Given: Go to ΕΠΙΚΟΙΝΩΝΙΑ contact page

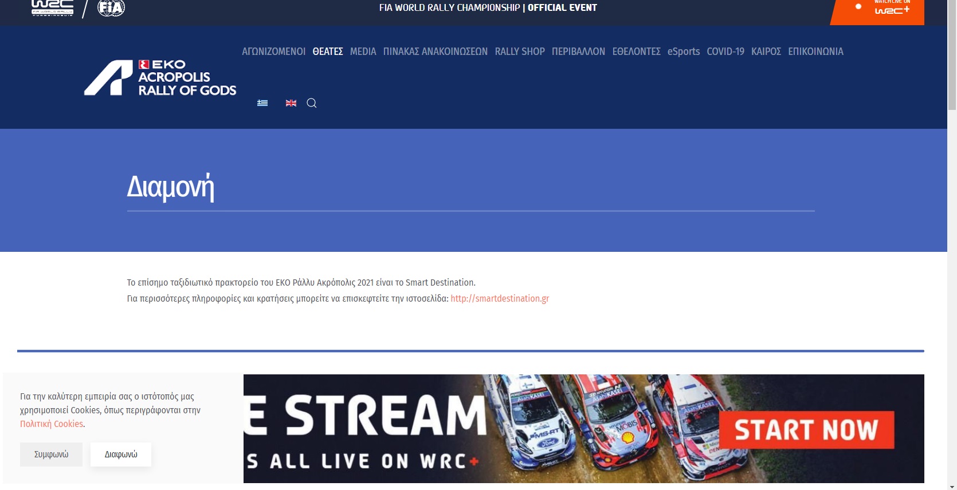Looking at the screenshot, I should tap(815, 52).
